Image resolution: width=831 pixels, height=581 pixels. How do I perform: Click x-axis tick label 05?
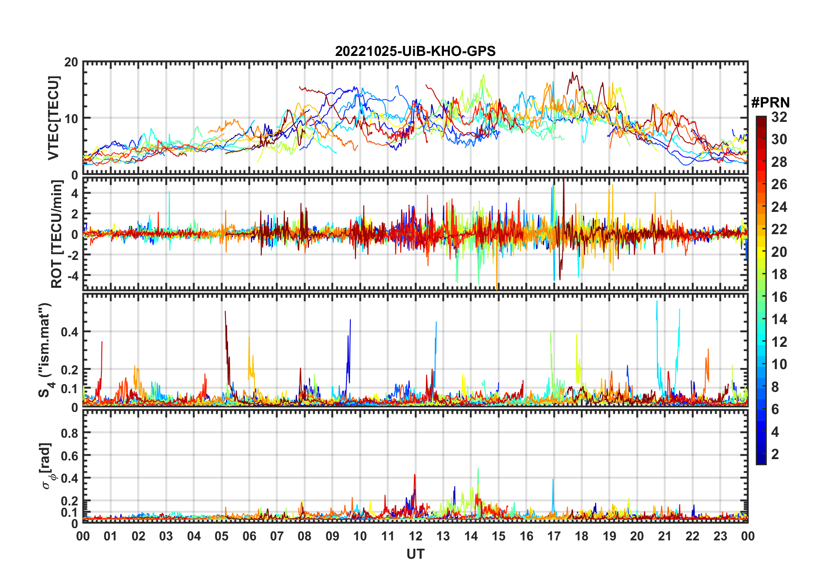pos(222,536)
